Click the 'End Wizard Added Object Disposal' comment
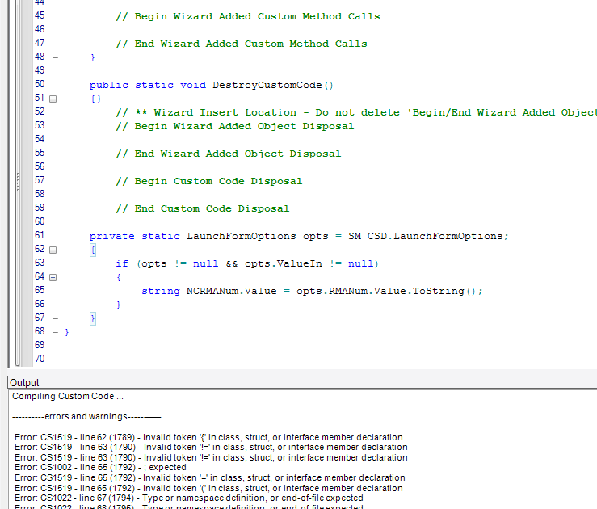 (229, 154)
